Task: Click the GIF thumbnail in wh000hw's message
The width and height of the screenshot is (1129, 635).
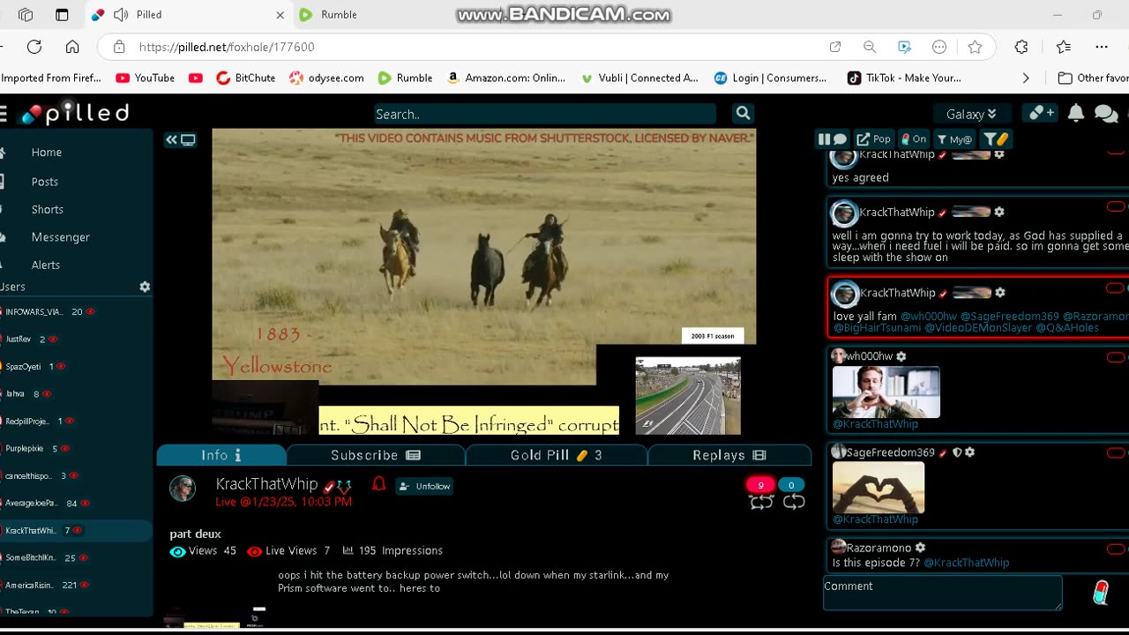Action: pyautogui.click(x=886, y=392)
